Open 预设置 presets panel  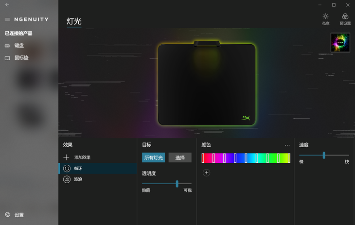345,19
